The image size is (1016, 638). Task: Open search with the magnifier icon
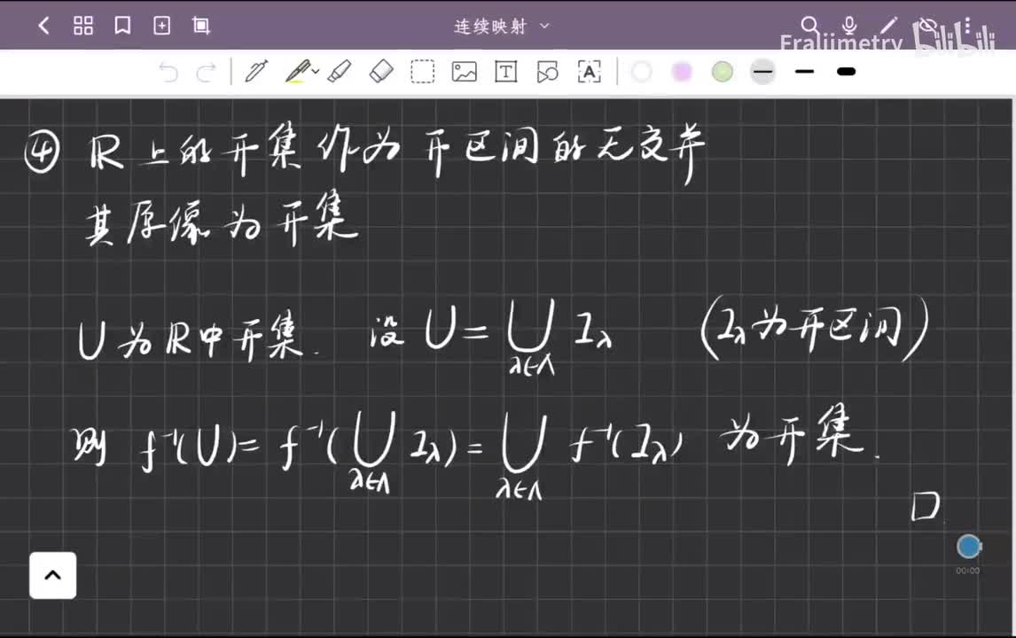[x=809, y=26]
